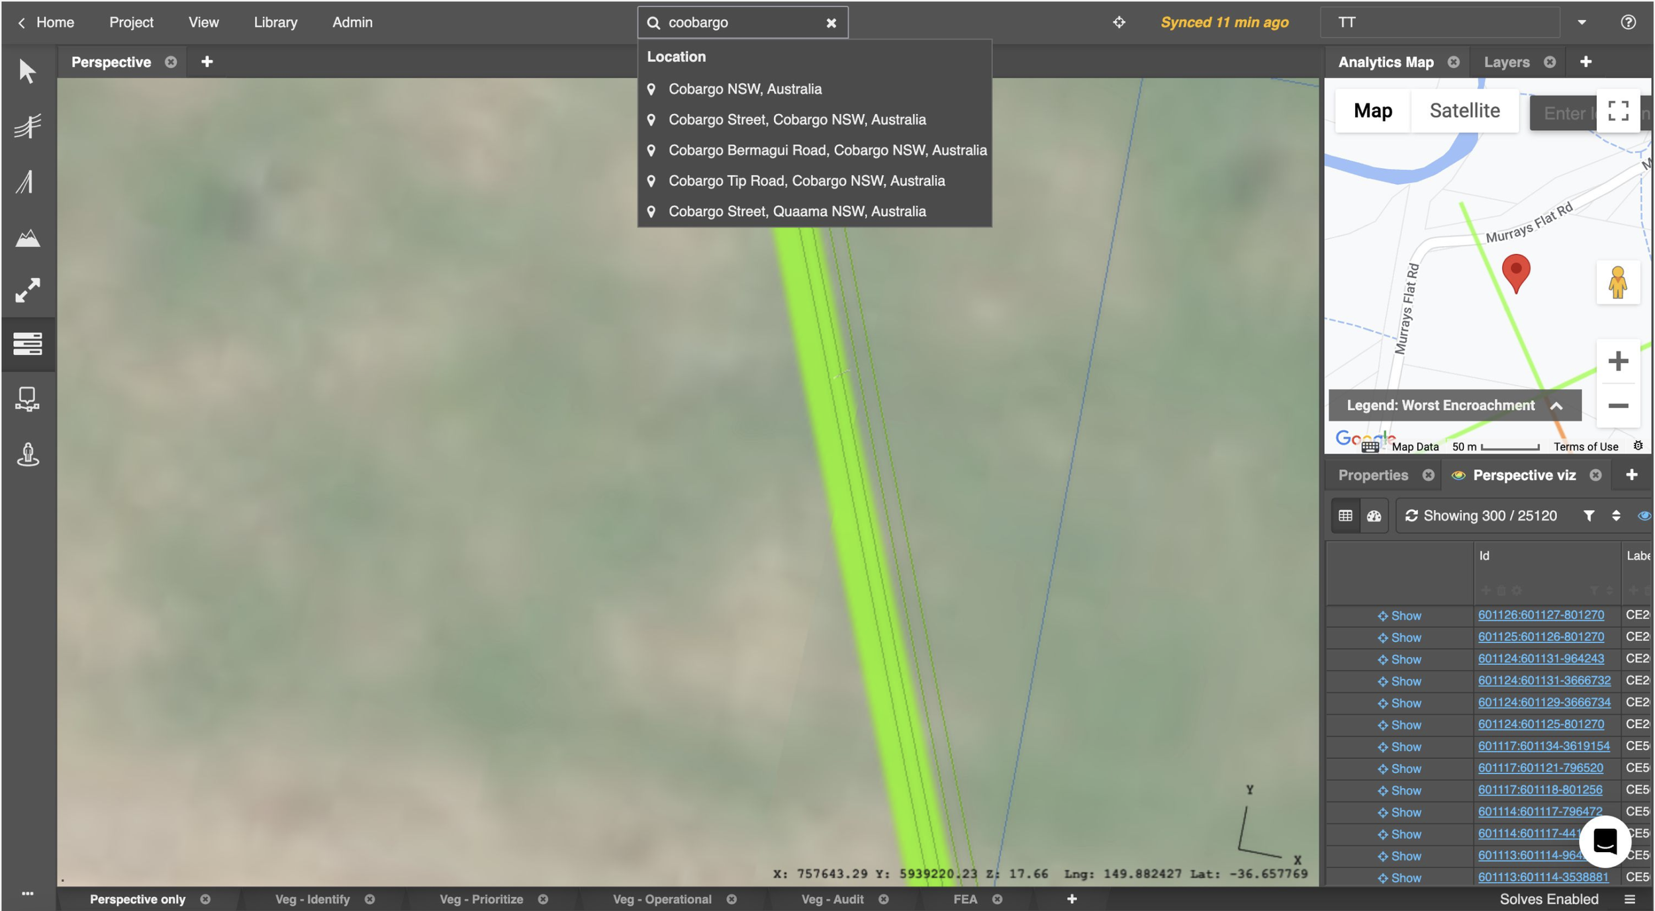Open the table sort arrows control
Viewport: 1655px width, 911px height.
(x=1616, y=516)
